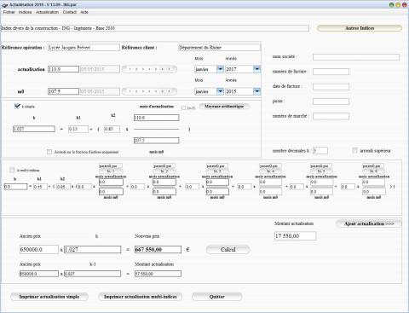The height and width of the screenshot is (313, 409).
Task: Click the dotted pill button in the actualisation row
Action: (149, 69)
